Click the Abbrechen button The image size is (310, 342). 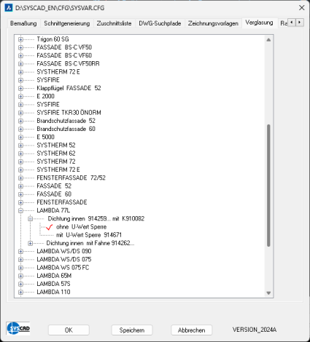click(x=192, y=330)
